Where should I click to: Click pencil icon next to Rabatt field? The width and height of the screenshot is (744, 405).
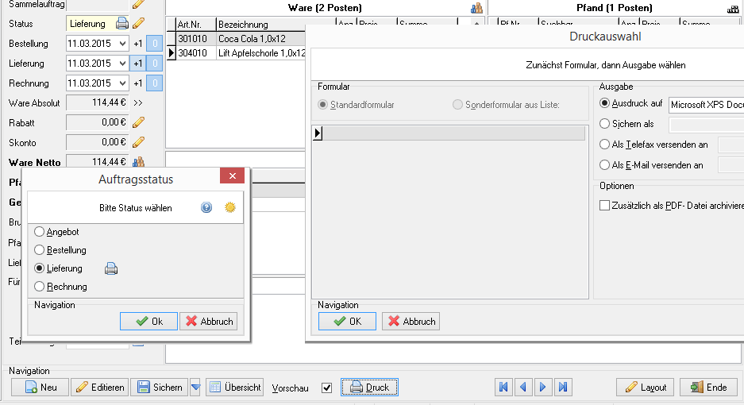point(138,122)
